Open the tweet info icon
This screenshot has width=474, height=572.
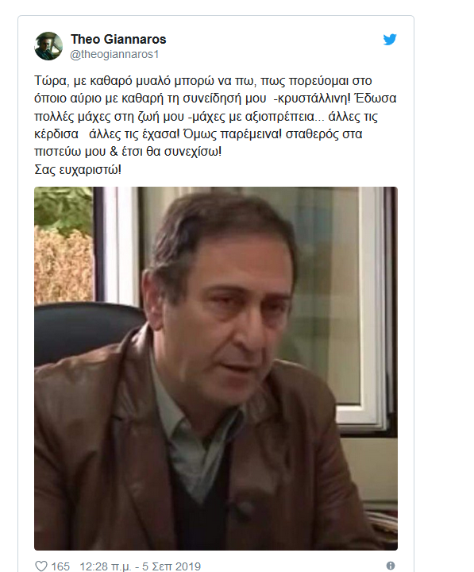click(391, 566)
